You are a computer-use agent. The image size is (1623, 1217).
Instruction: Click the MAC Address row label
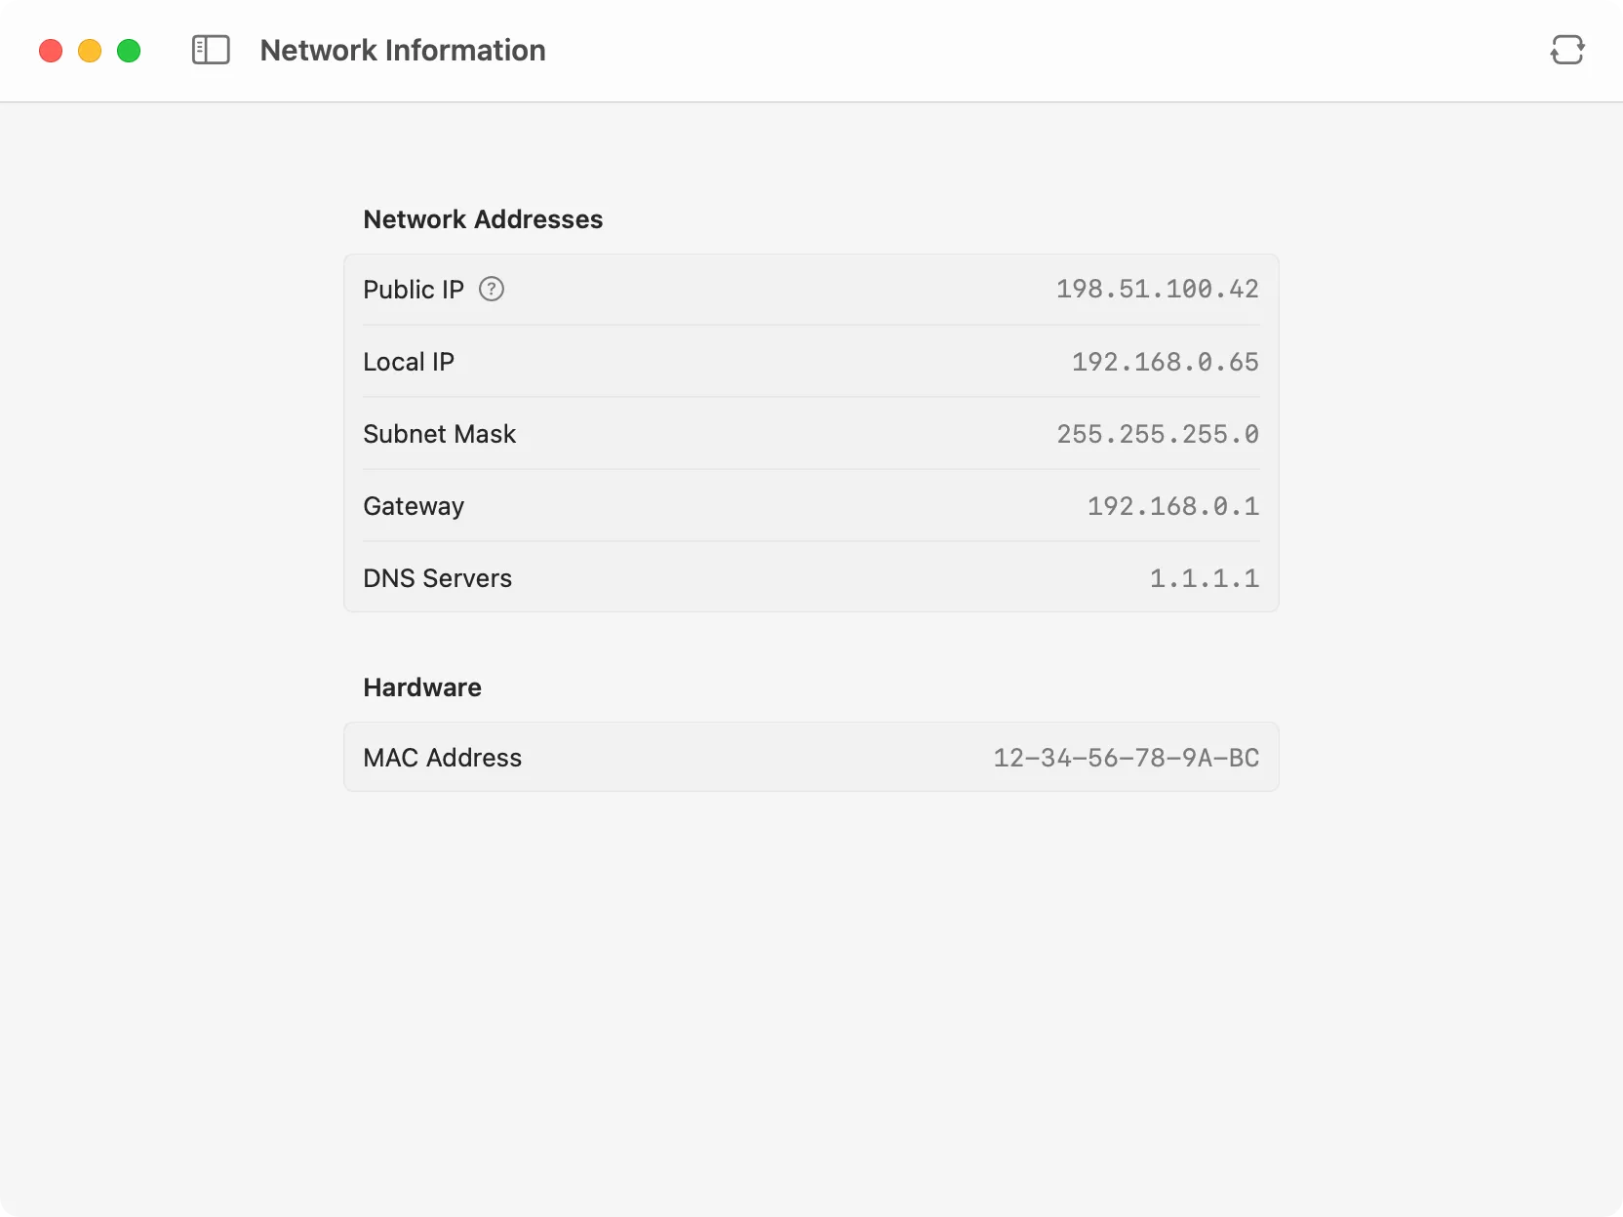click(x=442, y=758)
